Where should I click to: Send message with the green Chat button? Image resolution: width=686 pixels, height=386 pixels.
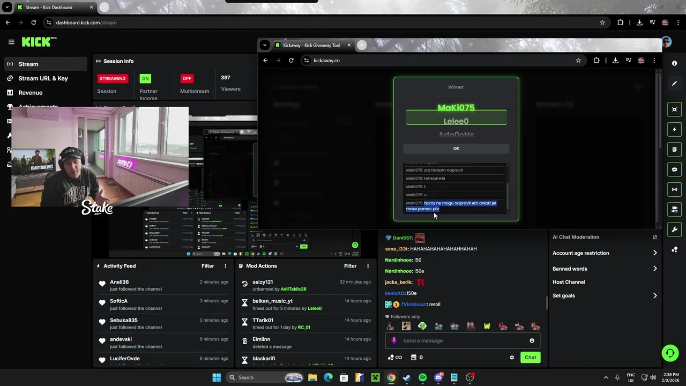(x=530, y=358)
